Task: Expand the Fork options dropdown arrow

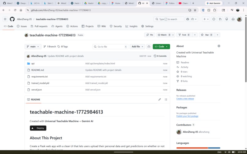Action: pos(195,35)
